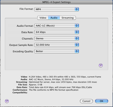Click the Audio Format label
Viewport: 113px width, 107px height.
[25, 26]
